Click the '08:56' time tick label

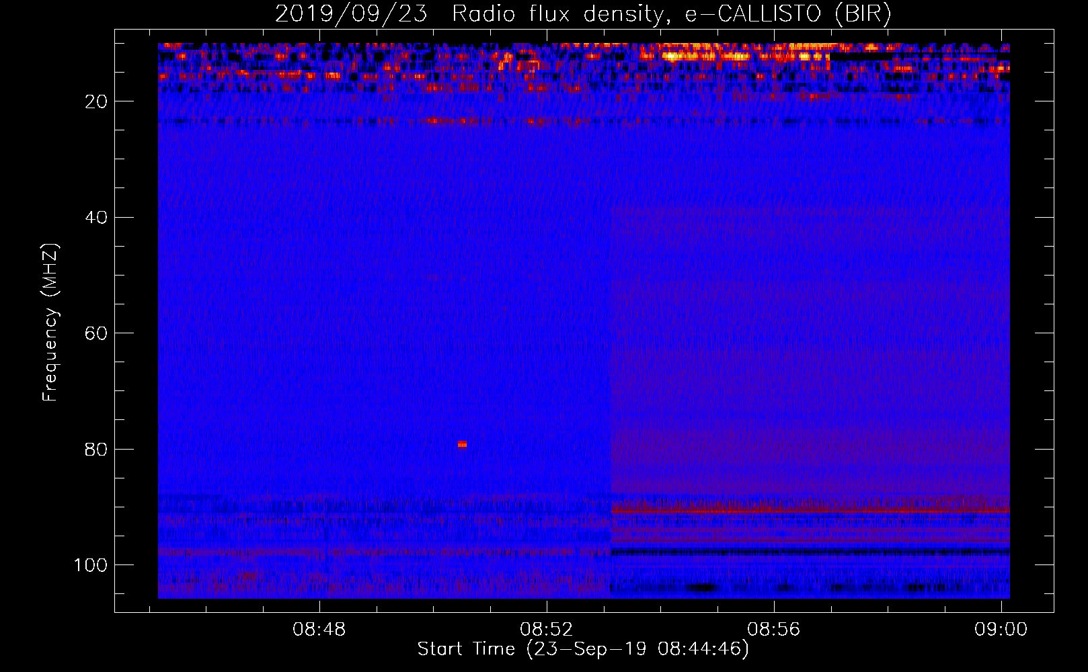[x=774, y=630]
